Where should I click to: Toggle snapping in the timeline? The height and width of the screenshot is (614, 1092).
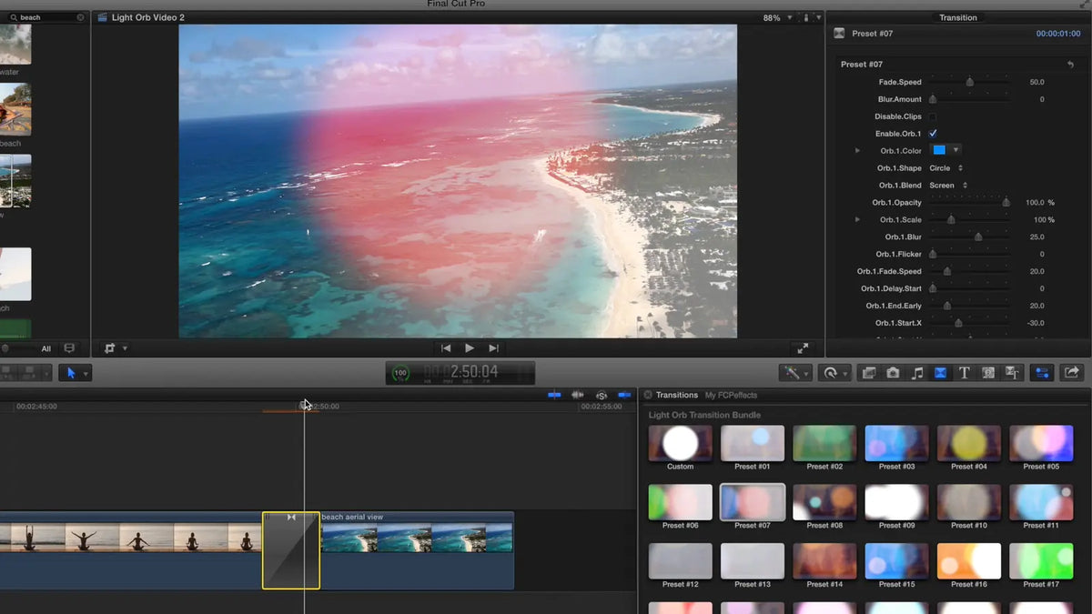[624, 395]
